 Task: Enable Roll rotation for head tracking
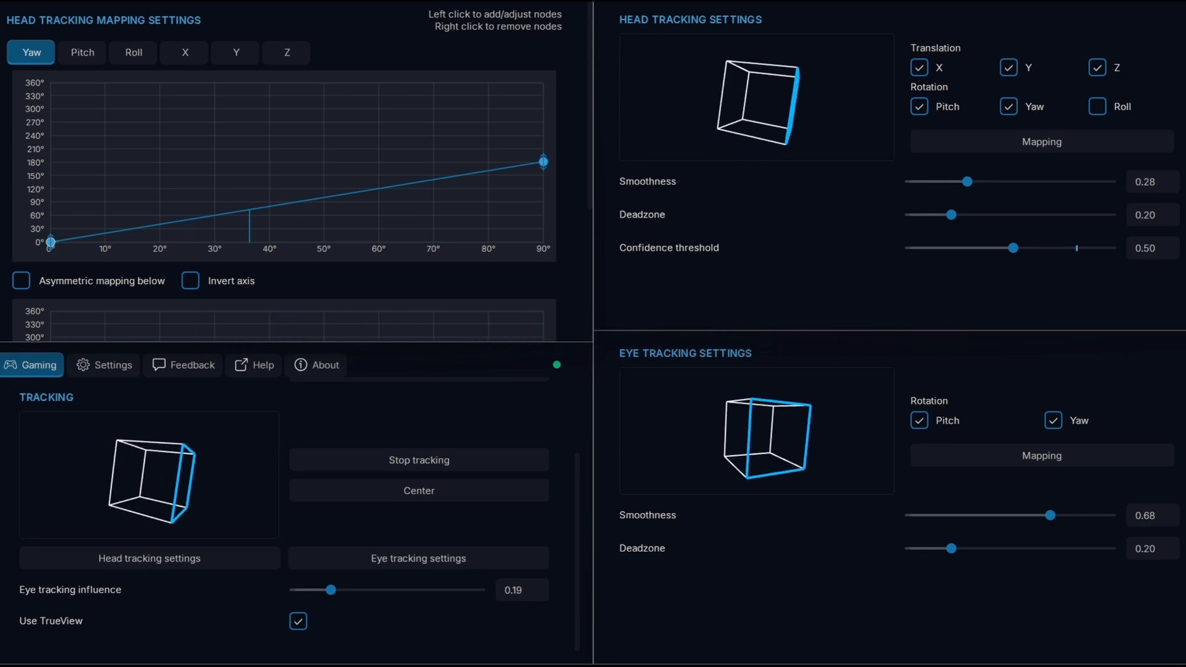[1097, 106]
